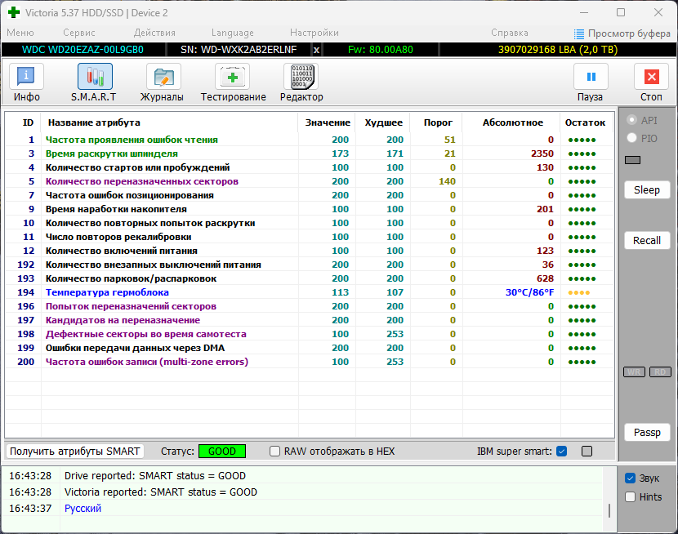Click the yellow dots health indicator for temperature
This screenshot has height=534, width=678.
pyautogui.click(x=579, y=293)
